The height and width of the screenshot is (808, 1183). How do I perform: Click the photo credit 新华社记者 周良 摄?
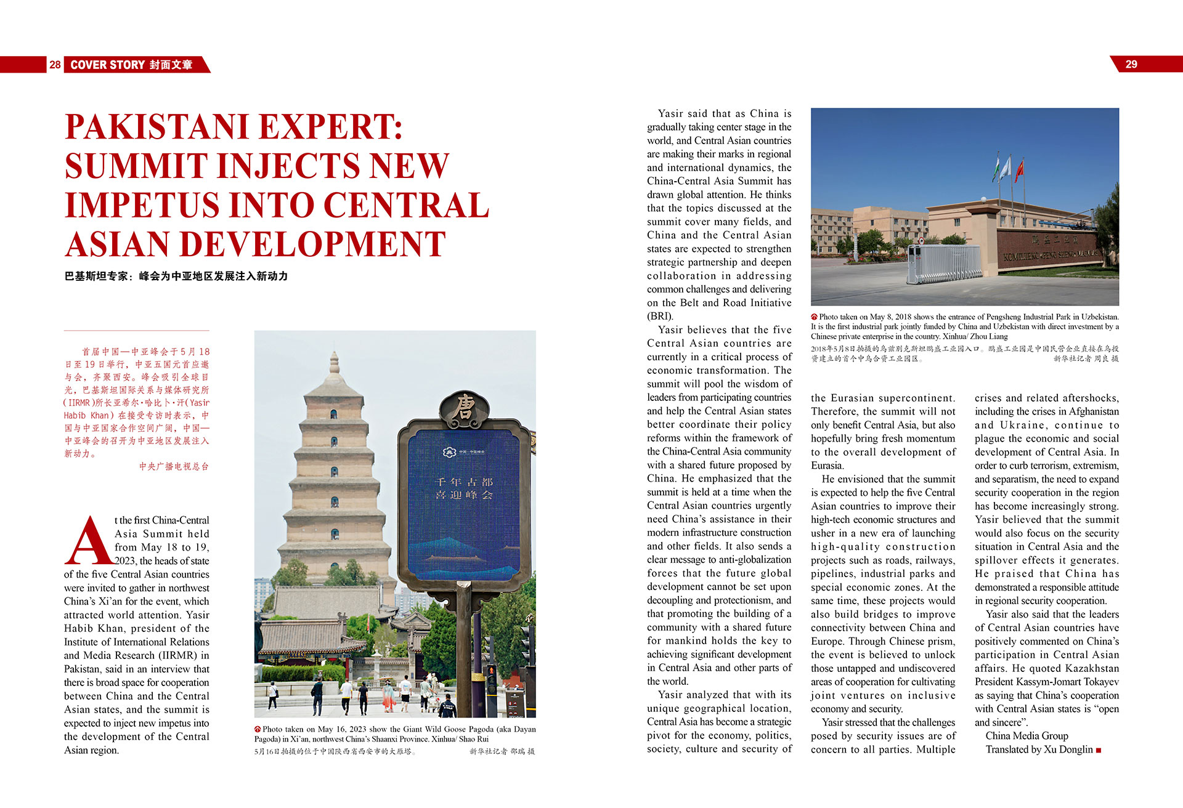point(1086,358)
